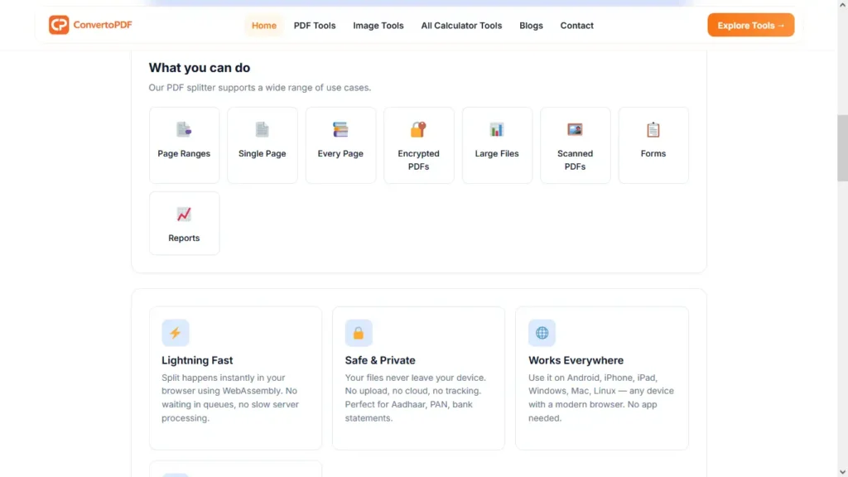Click the Safe & Private padlock icon
Screen dimensions: 848x477
point(359,333)
